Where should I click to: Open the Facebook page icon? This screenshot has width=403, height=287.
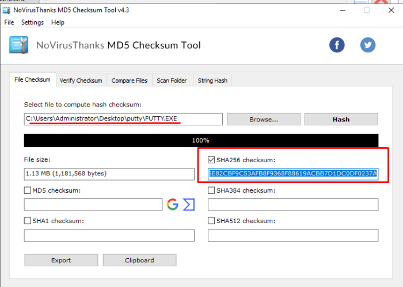pyautogui.click(x=337, y=45)
